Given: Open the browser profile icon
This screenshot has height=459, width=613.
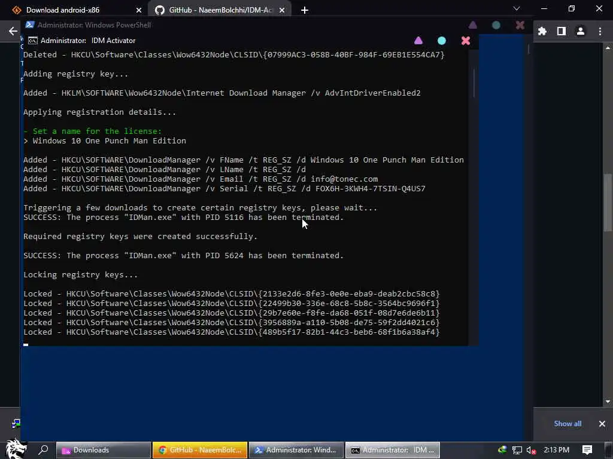Looking at the screenshot, I should point(581,31).
